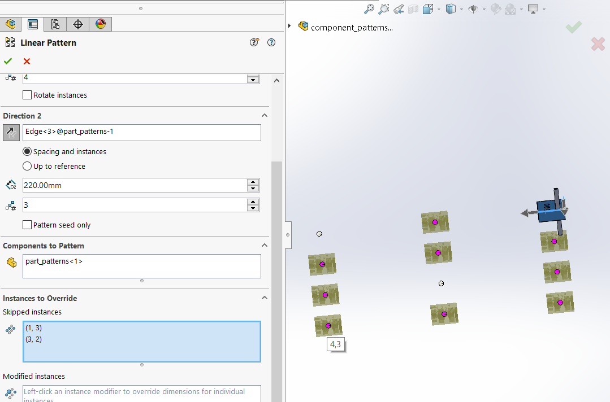Screen dimensions: 610x402
Task: Click the 220.00mm spacing up arrow
Action: [253, 182]
